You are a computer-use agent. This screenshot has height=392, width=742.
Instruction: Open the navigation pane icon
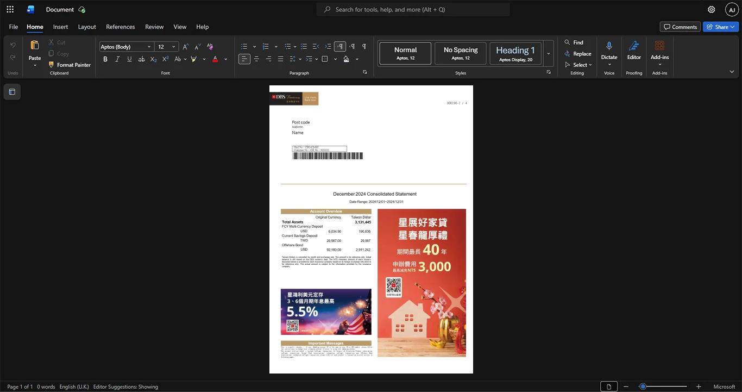tap(12, 92)
